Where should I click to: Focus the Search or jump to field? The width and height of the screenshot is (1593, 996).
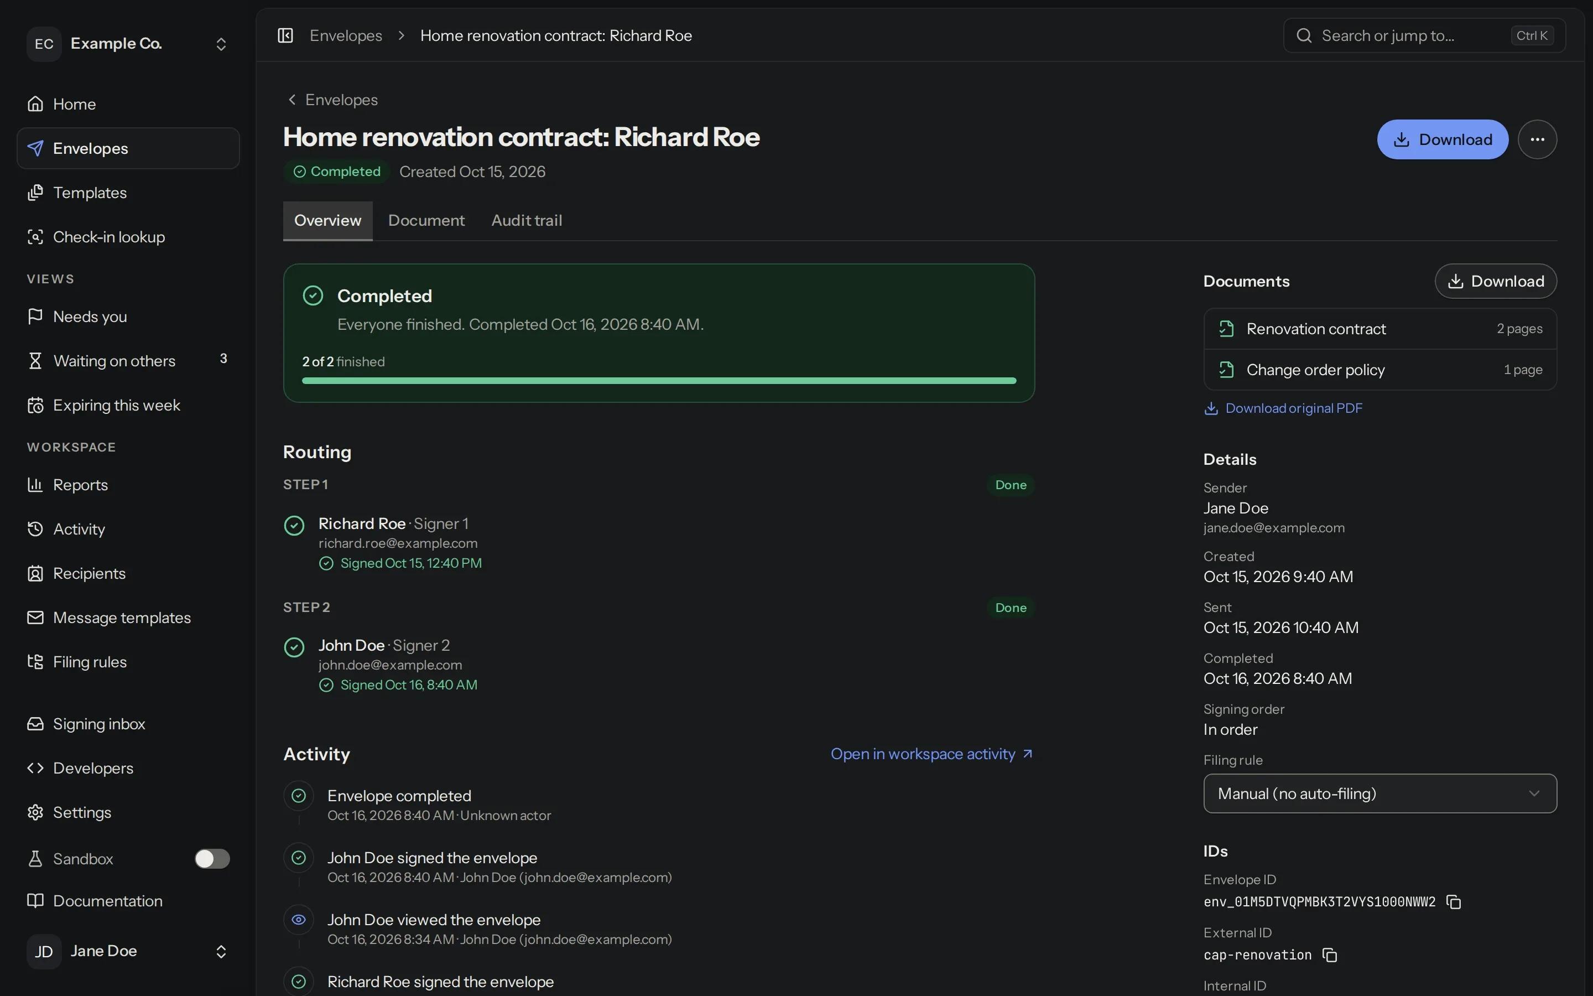point(1424,35)
